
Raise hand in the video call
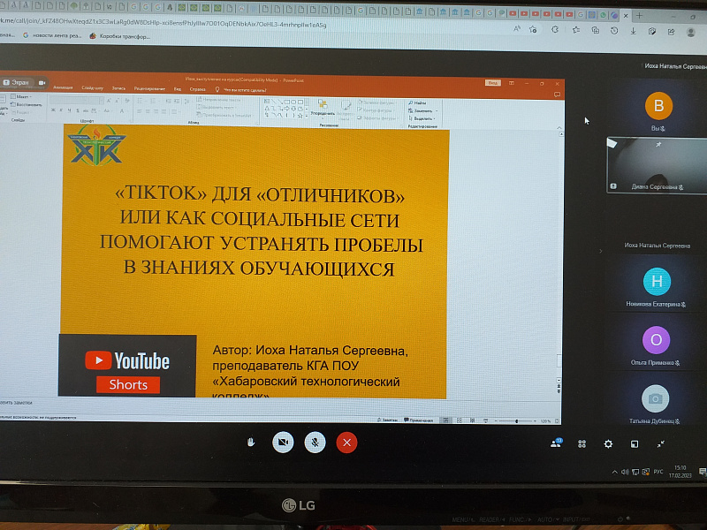click(x=251, y=443)
